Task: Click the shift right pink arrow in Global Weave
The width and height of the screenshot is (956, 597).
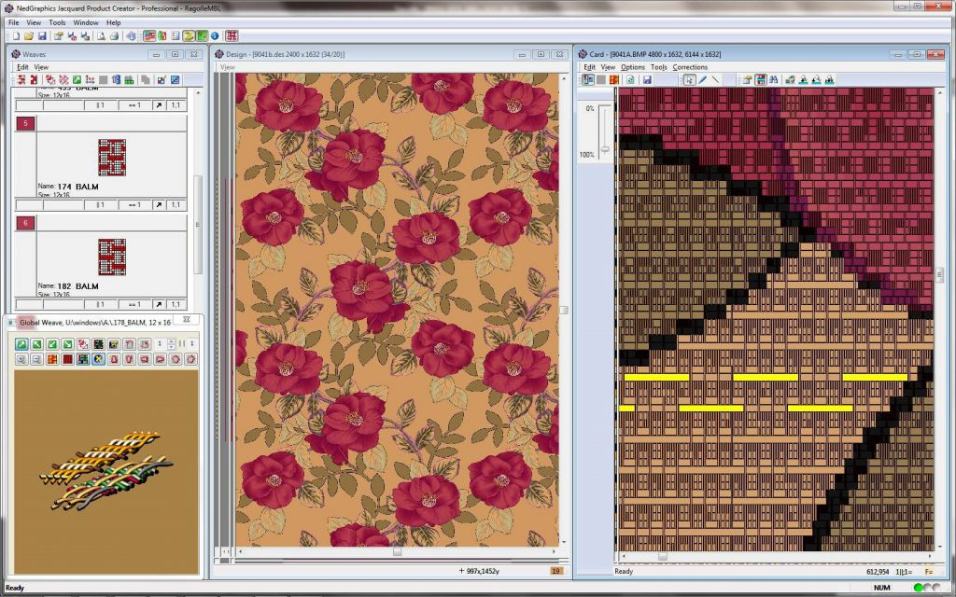Action: coord(160,359)
